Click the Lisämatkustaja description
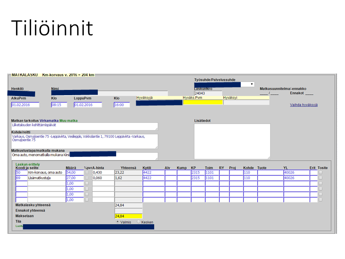345x259 pixels. click(46, 178)
